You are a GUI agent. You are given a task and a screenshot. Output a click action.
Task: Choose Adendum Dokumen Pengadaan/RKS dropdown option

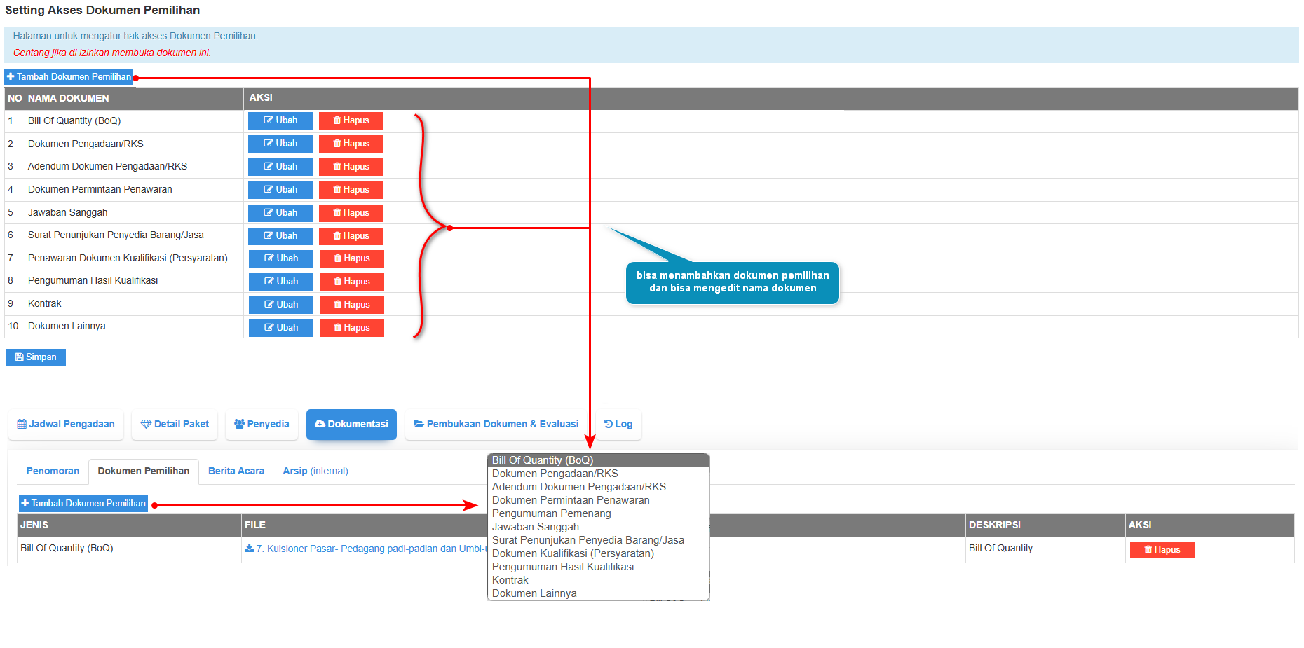(599, 487)
